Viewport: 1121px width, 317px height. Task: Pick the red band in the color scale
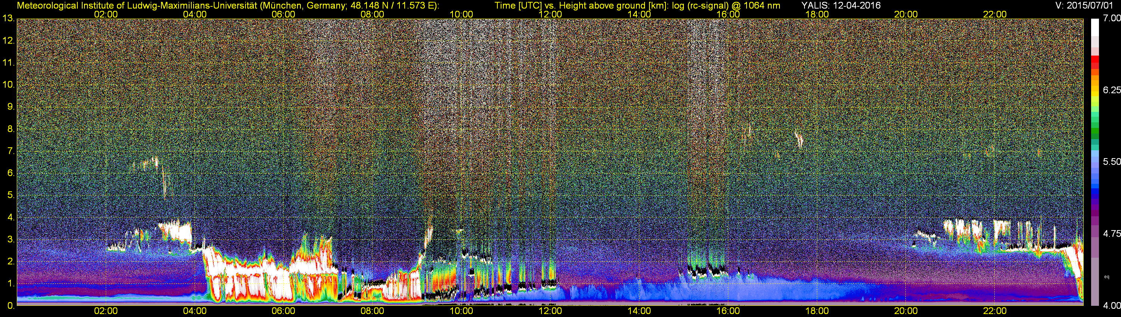pos(1095,61)
